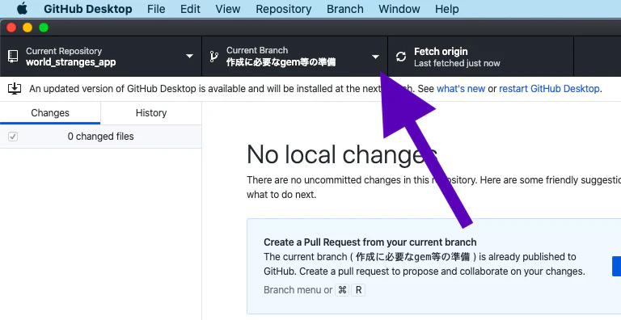Expand the Current Branch dropdown arrow
621x320 pixels.
coord(375,57)
